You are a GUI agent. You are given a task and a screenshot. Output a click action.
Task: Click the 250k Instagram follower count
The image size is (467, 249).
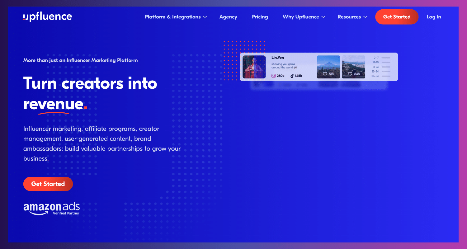point(281,76)
